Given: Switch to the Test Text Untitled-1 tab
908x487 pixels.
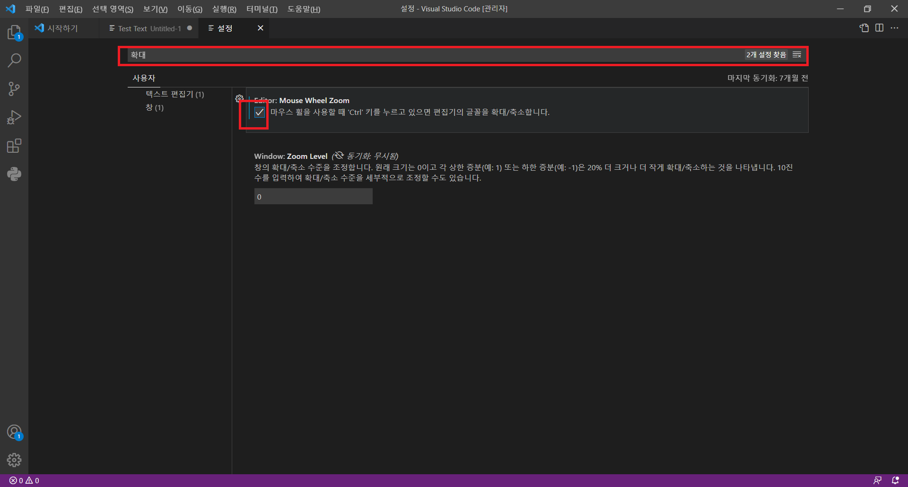Looking at the screenshot, I should click(x=149, y=28).
